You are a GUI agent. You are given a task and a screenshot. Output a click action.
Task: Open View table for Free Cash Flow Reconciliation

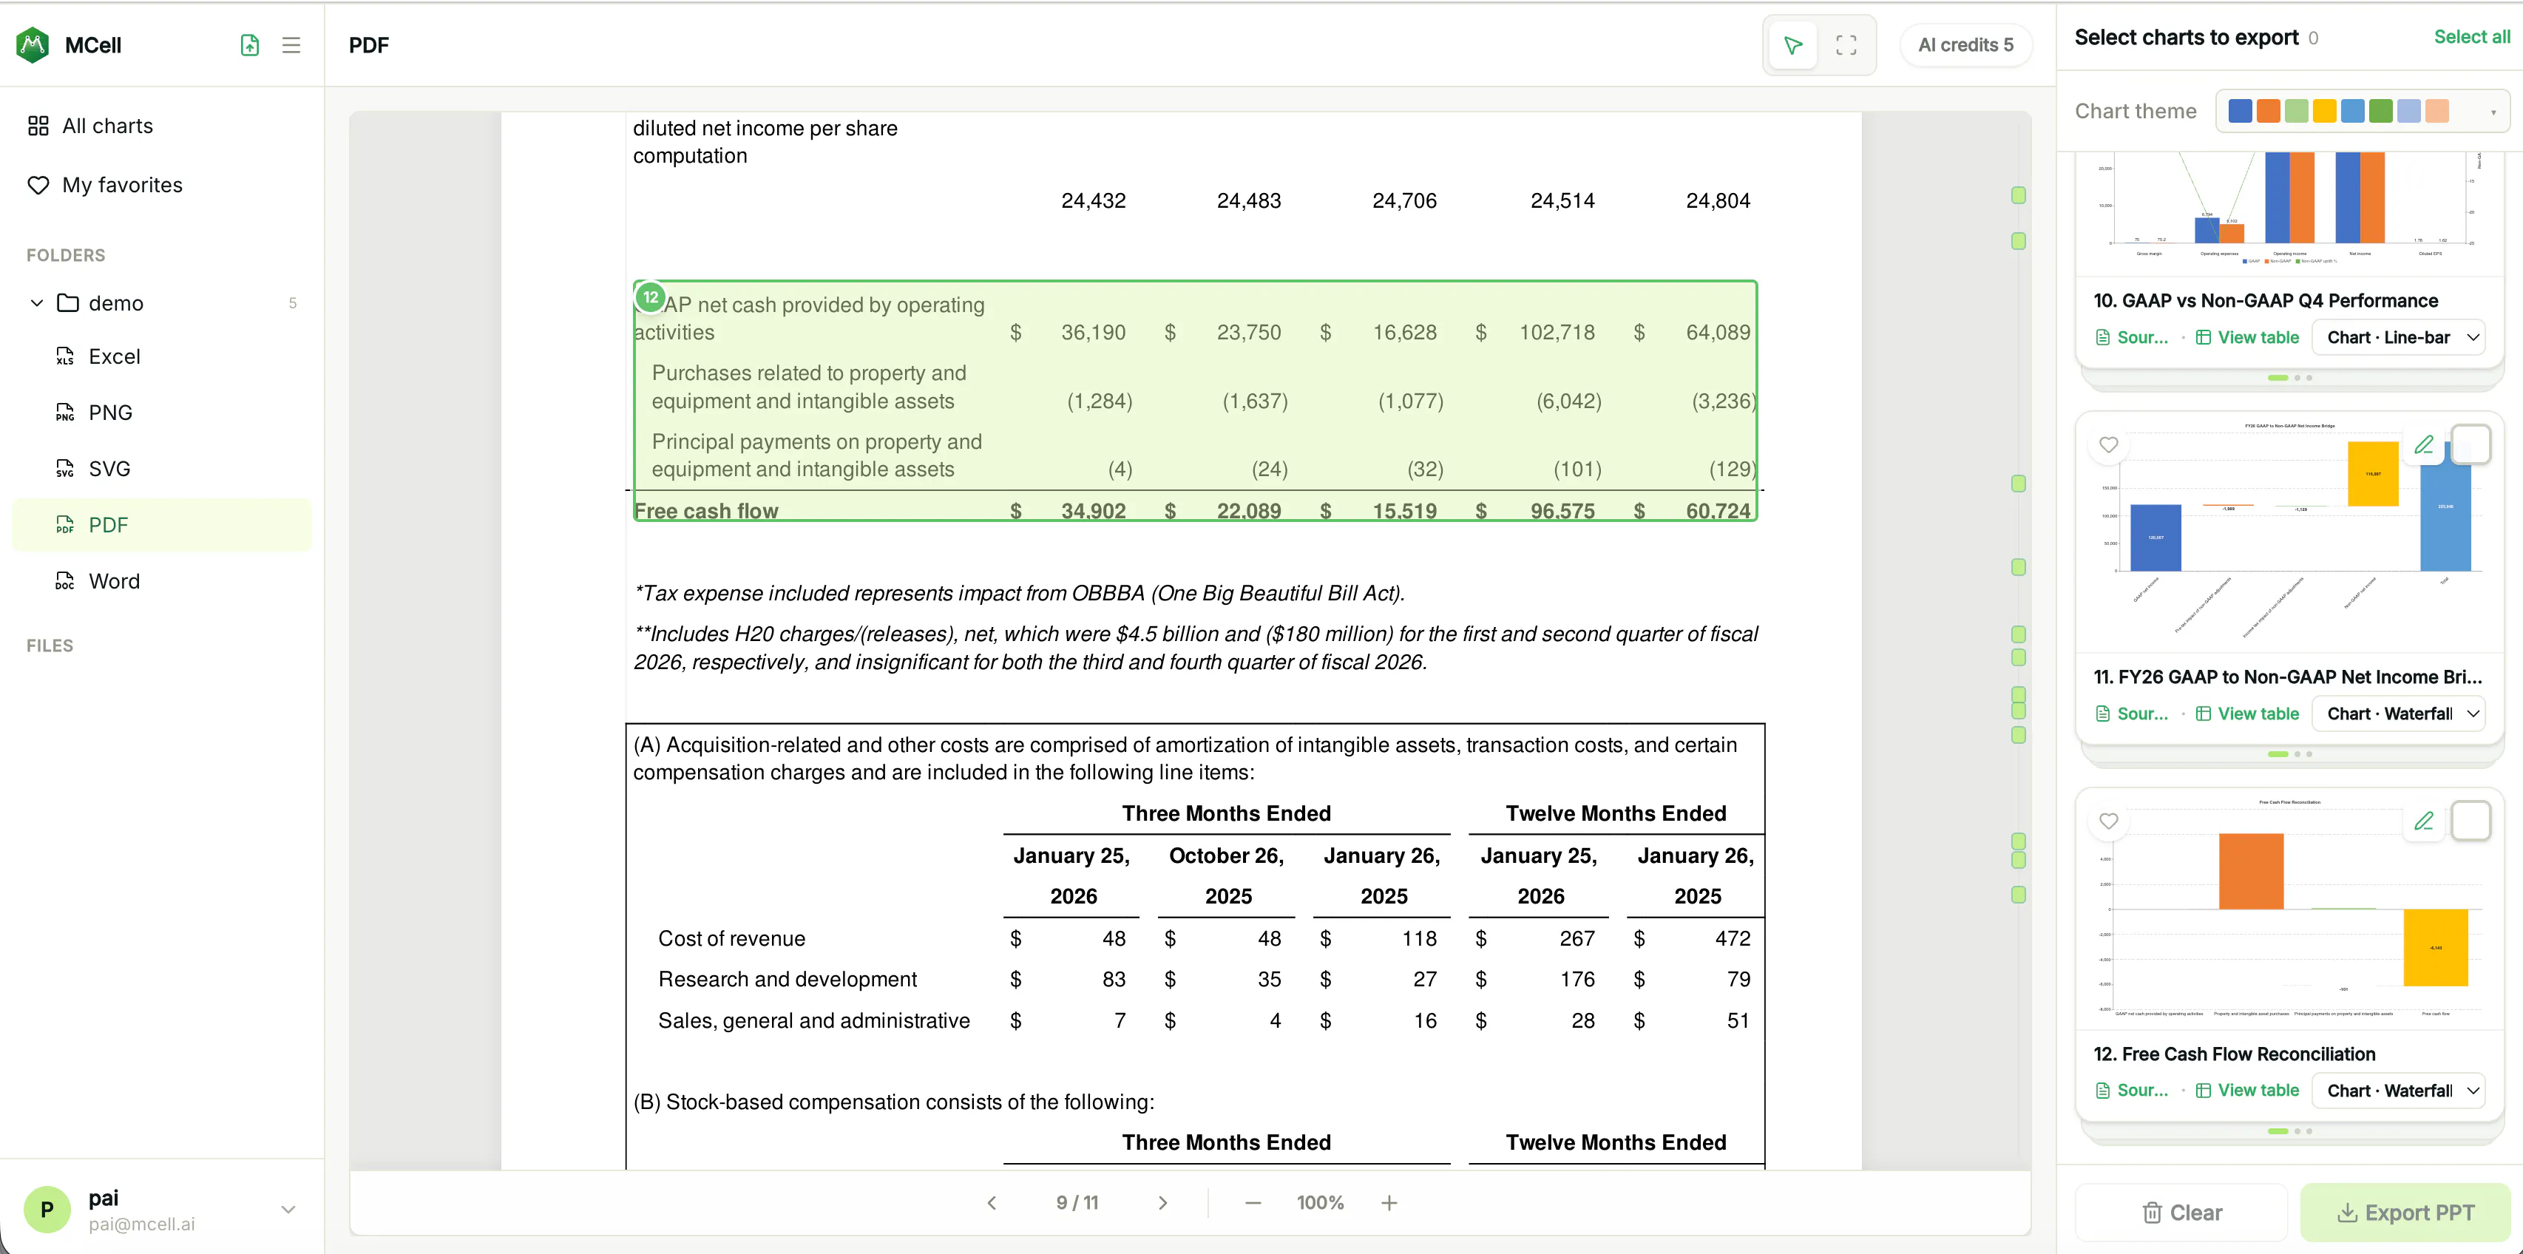coord(2246,1091)
